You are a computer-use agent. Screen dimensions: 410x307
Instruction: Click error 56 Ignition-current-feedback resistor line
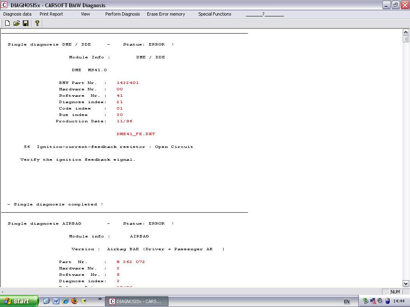click(109, 147)
